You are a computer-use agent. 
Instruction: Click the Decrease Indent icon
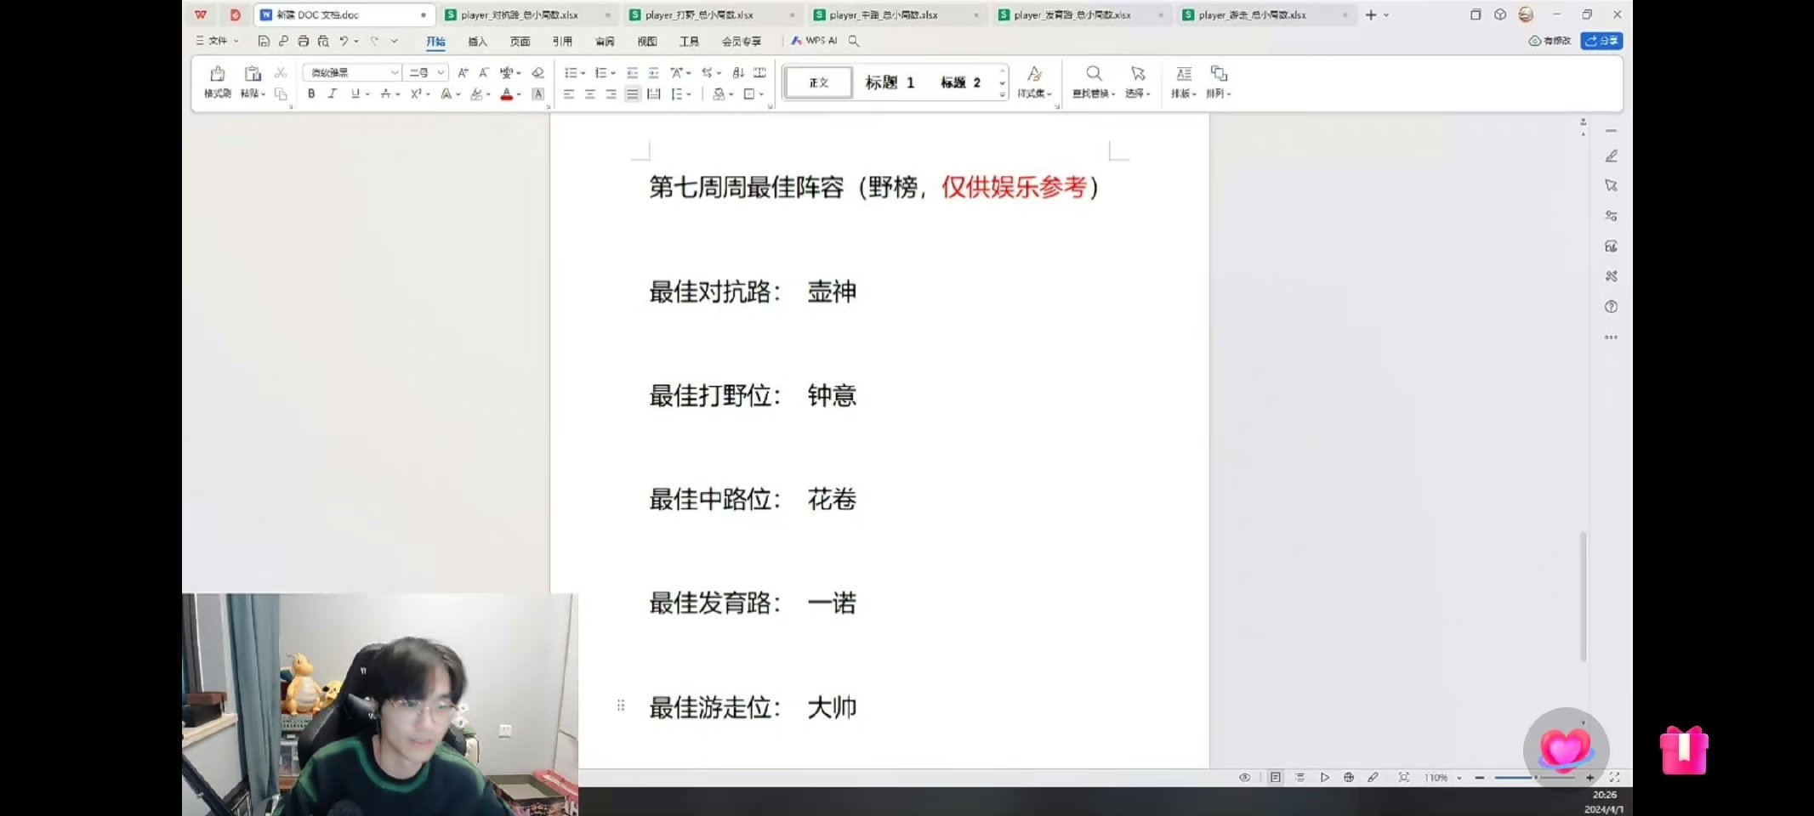pos(632,73)
